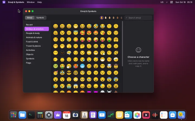Viewport: 195px width, 121px height.
Task: Pick the upside-down face emoji
Action: point(116,26)
